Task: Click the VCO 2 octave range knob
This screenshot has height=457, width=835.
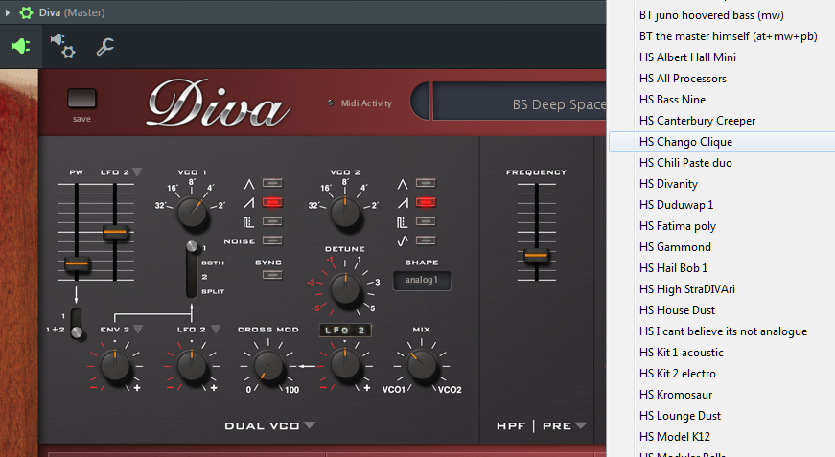Action: [x=345, y=212]
